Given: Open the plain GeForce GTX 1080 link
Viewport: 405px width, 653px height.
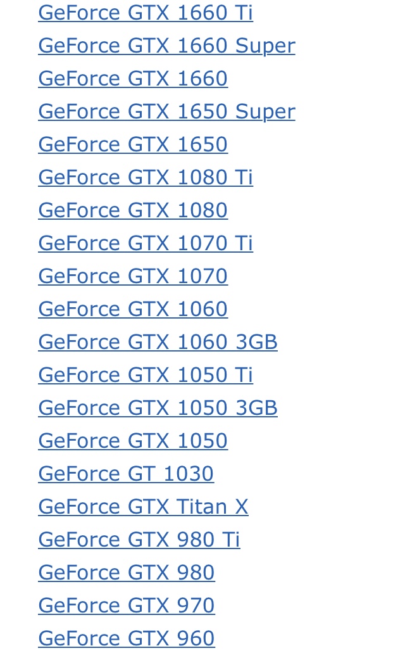Looking at the screenshot, I should tap(133, 210).
